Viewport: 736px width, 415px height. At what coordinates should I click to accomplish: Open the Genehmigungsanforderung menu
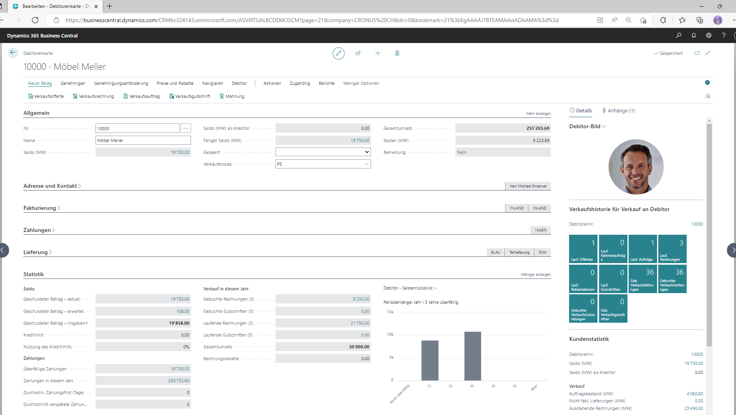(121, 83)
